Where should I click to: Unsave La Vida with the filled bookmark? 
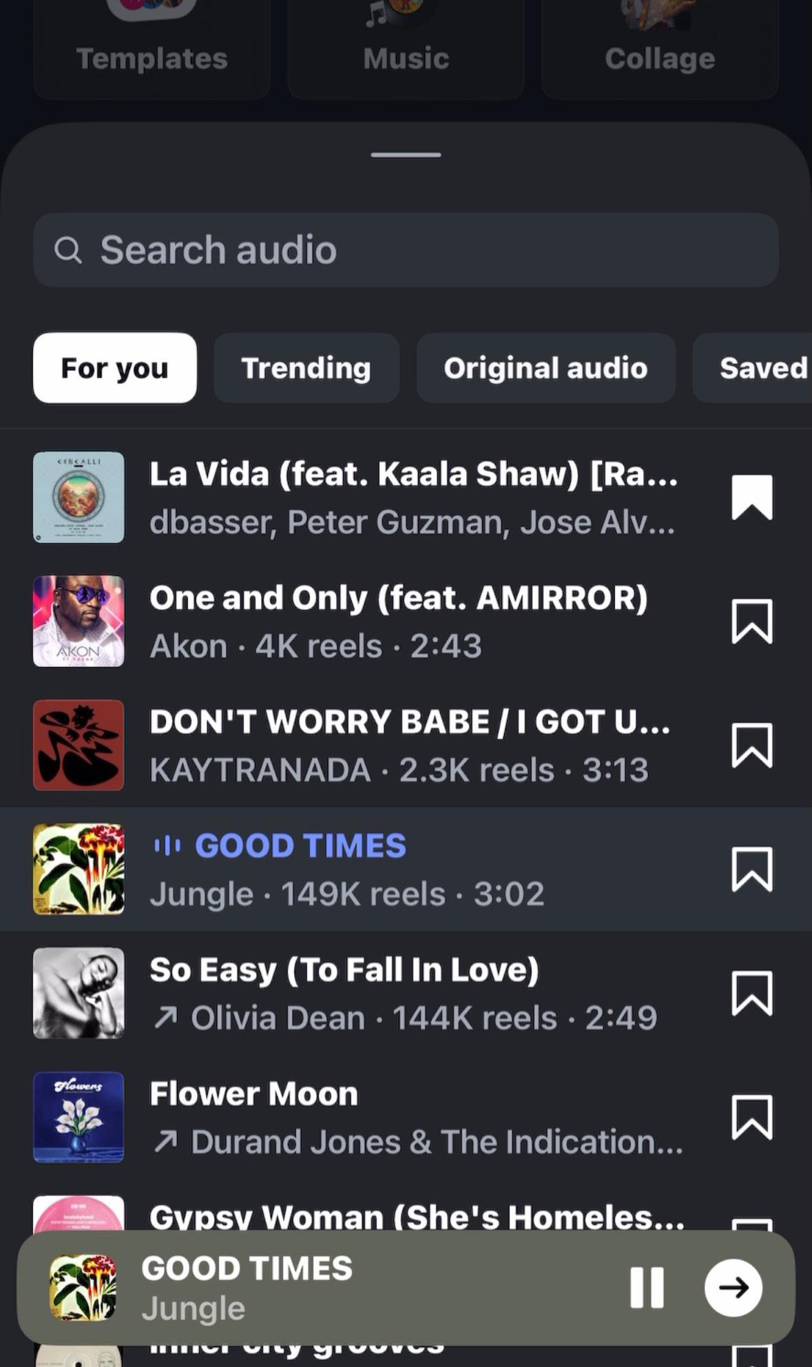[x=751, y=497]
